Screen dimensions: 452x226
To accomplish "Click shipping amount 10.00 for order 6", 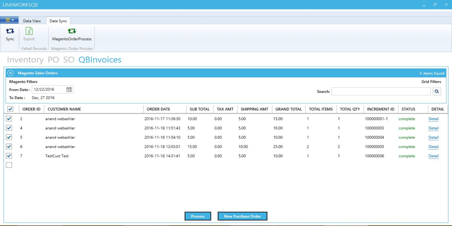I will coord(243,147).
